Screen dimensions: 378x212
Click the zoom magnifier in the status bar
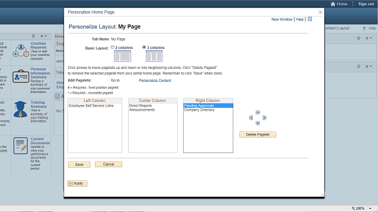tap(353, 208)
